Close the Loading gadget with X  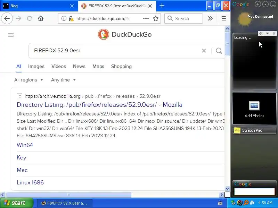[274, 33]
